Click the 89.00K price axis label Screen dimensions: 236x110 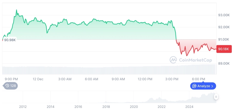(224, 63)
